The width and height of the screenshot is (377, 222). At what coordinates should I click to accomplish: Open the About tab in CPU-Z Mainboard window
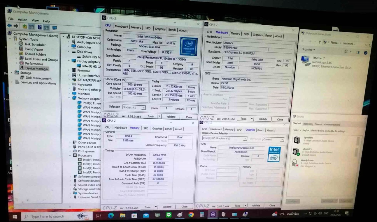278,36
